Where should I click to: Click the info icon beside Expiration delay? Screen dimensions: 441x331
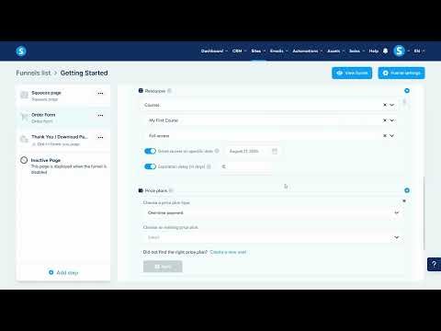[x=209, y=166]
